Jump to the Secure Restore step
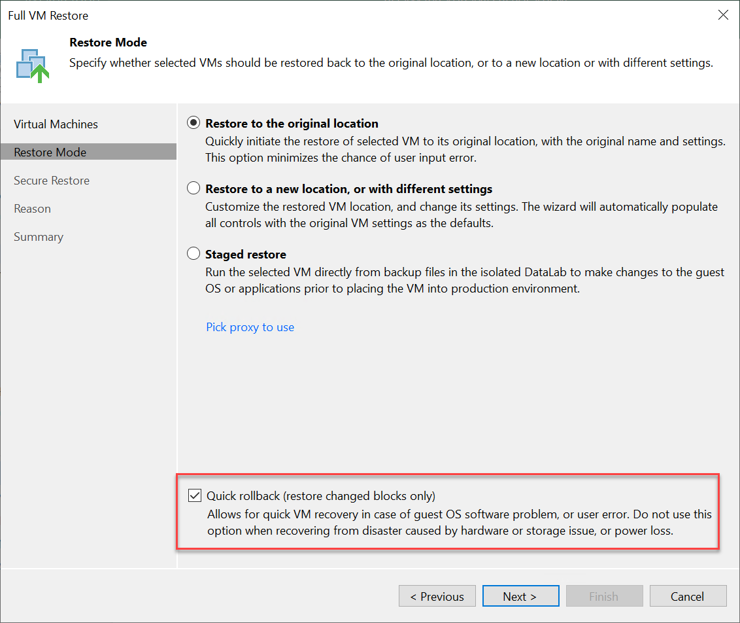 coord(52,181)
